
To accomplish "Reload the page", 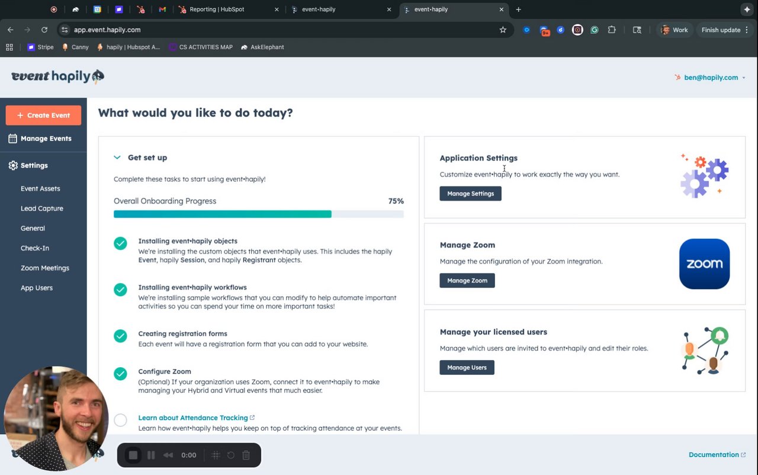I will (44, 30).
